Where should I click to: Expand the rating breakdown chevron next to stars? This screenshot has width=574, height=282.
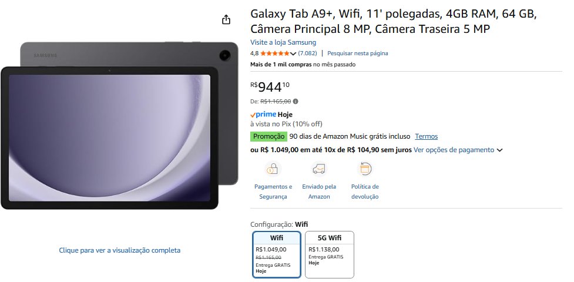point(293,53)
